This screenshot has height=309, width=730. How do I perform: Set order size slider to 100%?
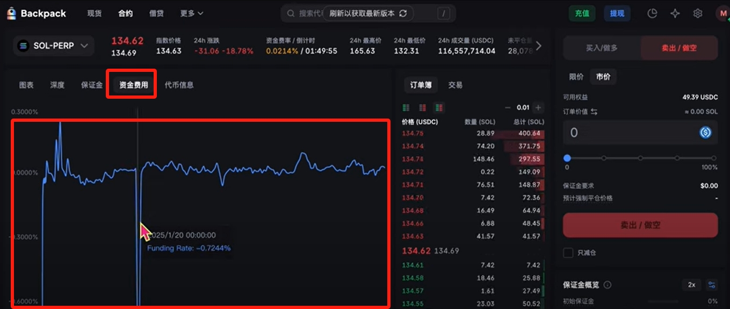[714, 158]
